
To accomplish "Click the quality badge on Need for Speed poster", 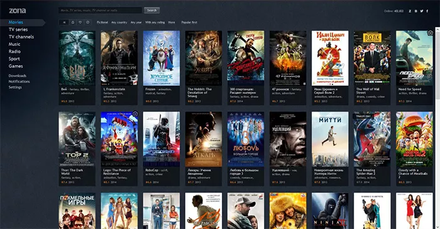I will 429,33.
